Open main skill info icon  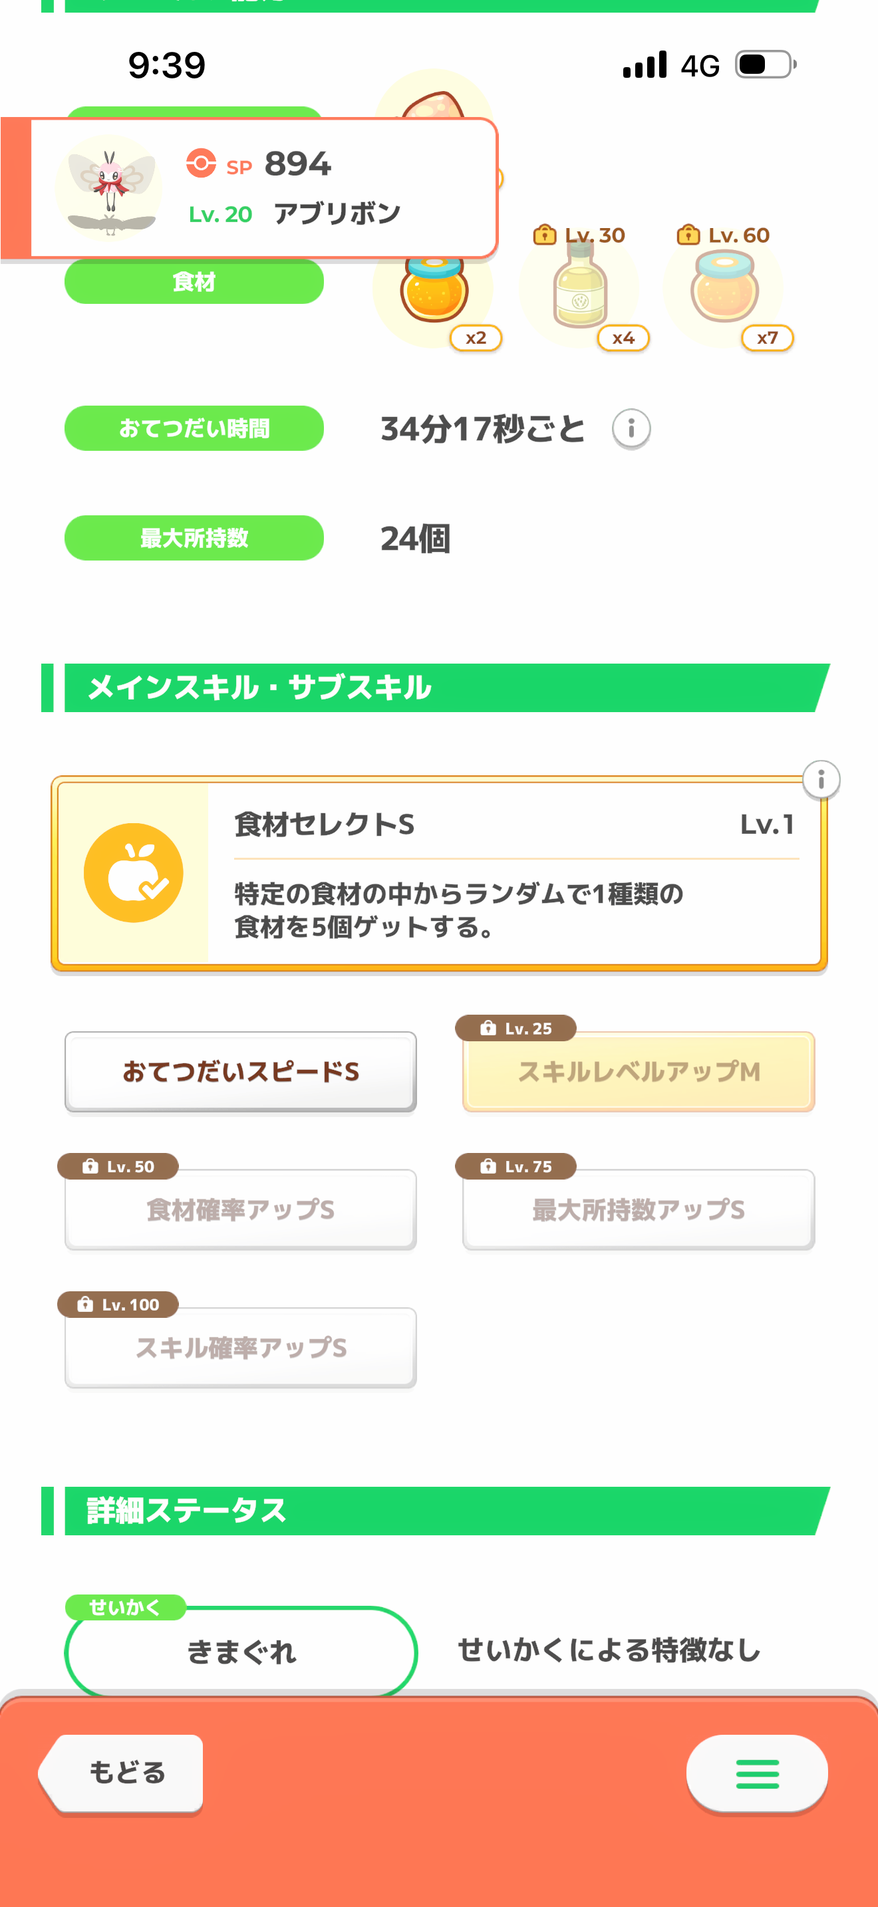coord(820,779)
